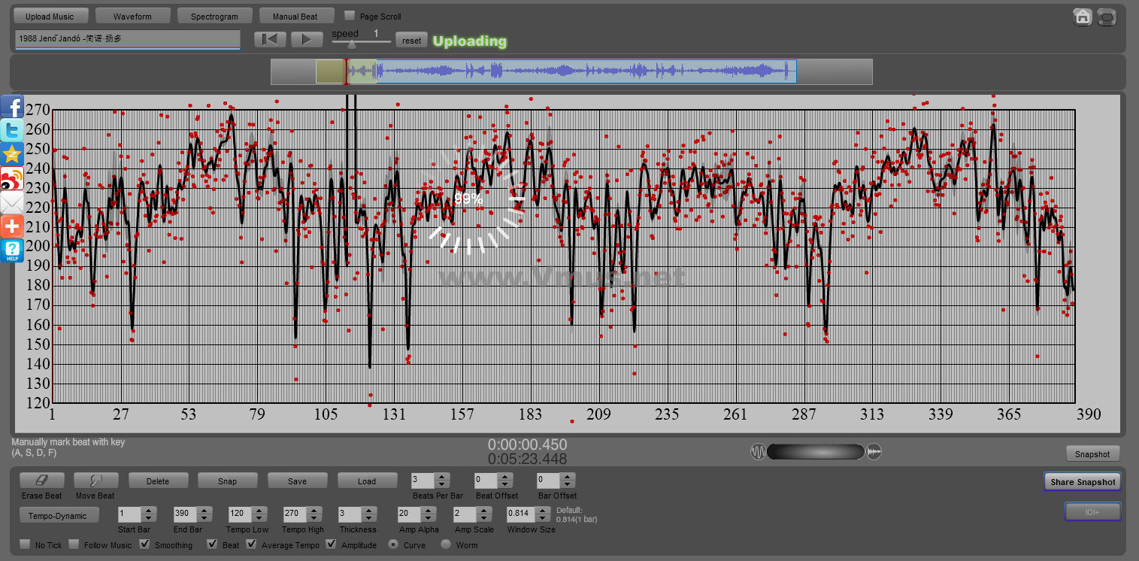1139x561 pixels.
Task: Adjust the playback speed slider handle
Action: [352, 44]
